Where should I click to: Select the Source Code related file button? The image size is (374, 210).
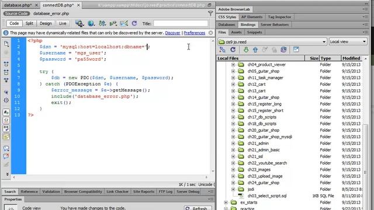click(x=16, y=13)
